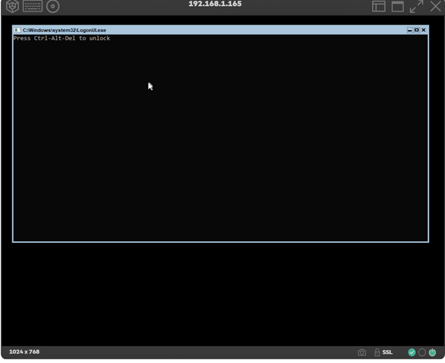
Task: Click the 192.168.1.165 host title
Action: click(215, 4)
